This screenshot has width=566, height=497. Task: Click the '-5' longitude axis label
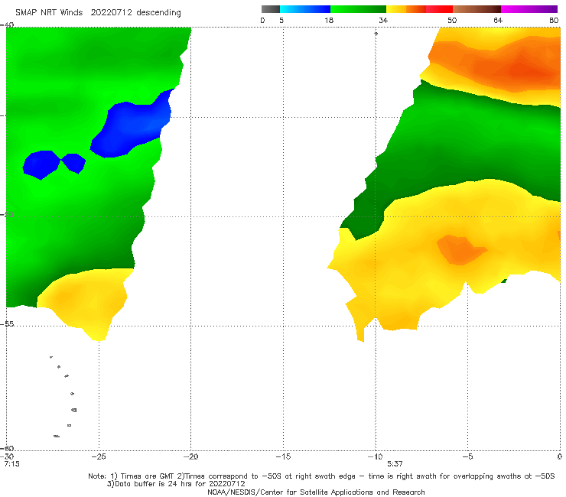coord(467,456)
